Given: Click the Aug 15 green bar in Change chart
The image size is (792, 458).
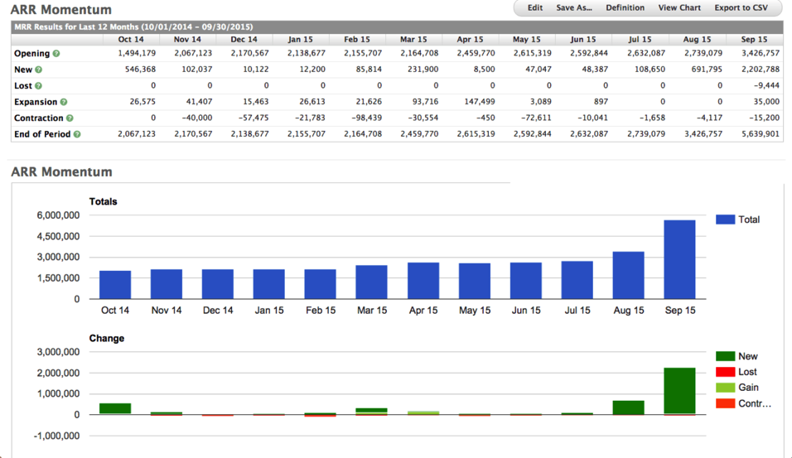Looking at the screenshot, I should point(628,407).
